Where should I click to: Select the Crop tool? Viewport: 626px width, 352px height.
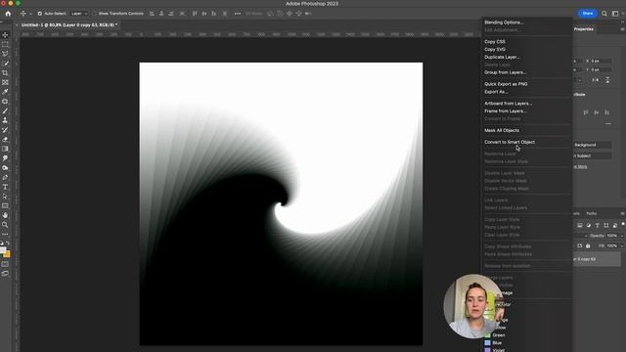[x=5, y=73]
